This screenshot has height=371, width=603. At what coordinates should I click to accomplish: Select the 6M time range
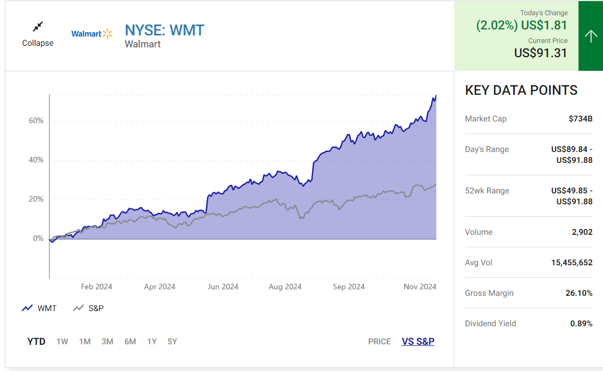tap(130, 342)
